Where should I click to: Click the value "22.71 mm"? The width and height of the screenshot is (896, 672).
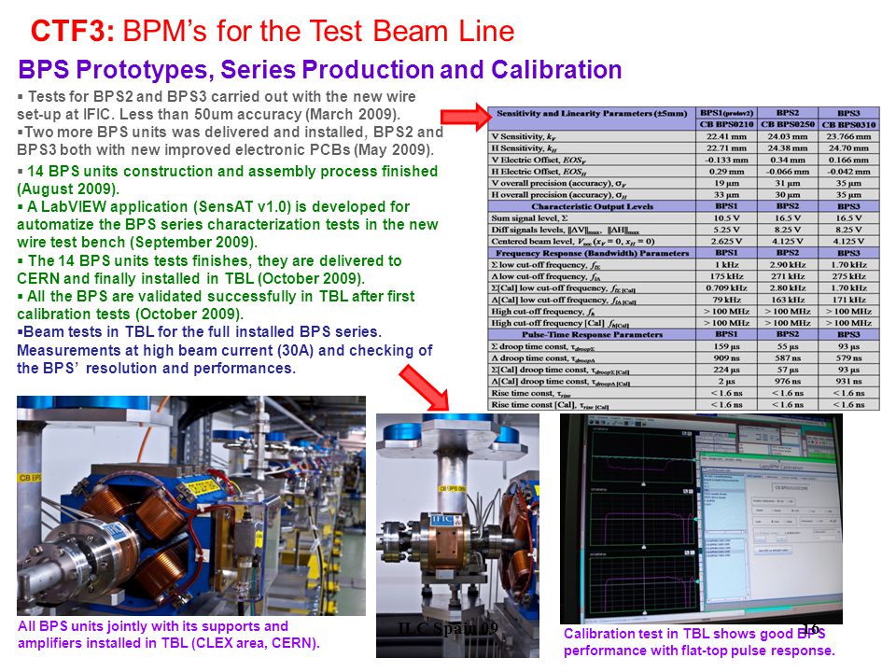pyautogui.click(x=726, y=148)
